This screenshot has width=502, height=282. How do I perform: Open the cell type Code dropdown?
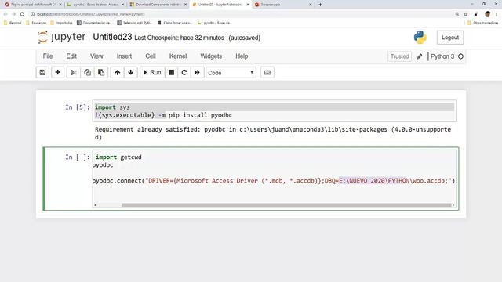(x=231, y=73)
